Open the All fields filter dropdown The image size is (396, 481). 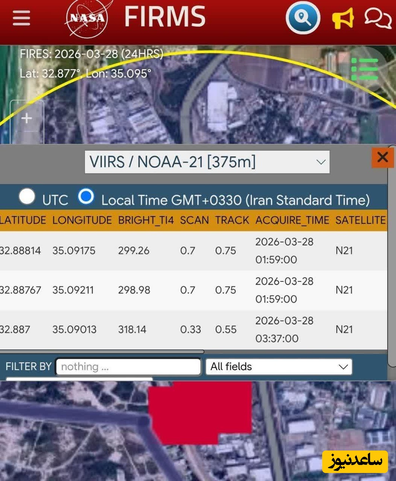tap(279, 367)
